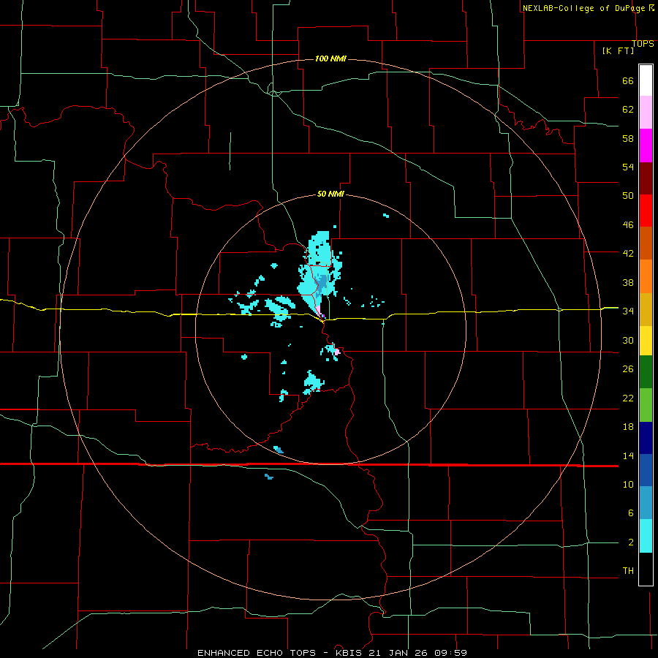Click the light green legend swatch

point(646,405)
